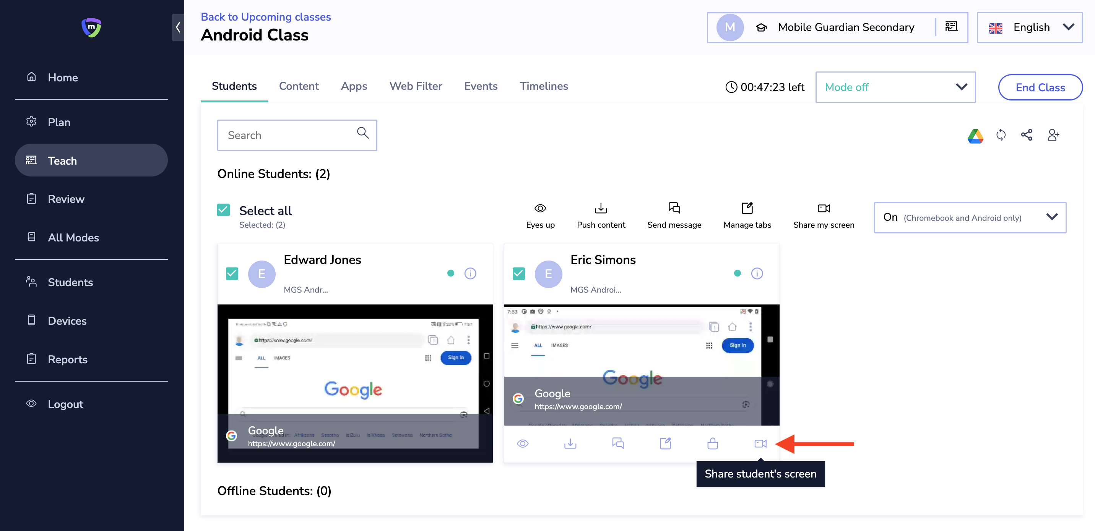1095x531 pixels.
Task: Open the Mode off dropdown
Action: [895, 87]
